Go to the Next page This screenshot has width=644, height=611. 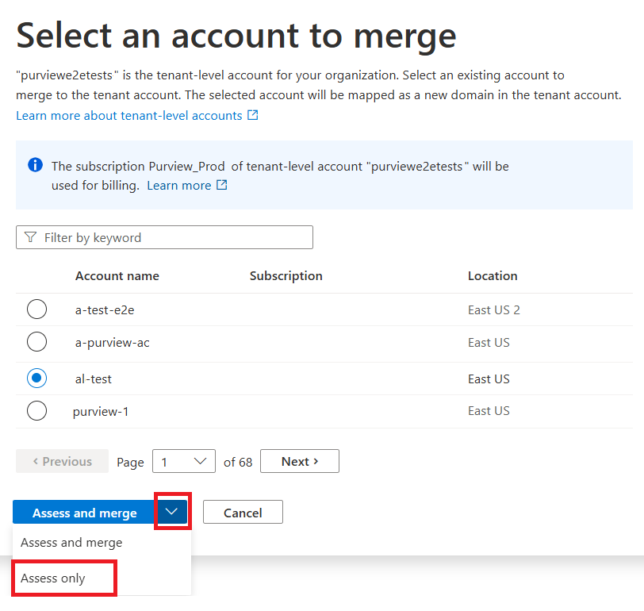299,461
